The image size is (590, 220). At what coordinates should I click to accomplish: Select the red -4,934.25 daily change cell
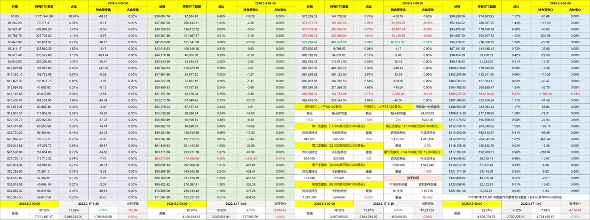pos(280,210)
